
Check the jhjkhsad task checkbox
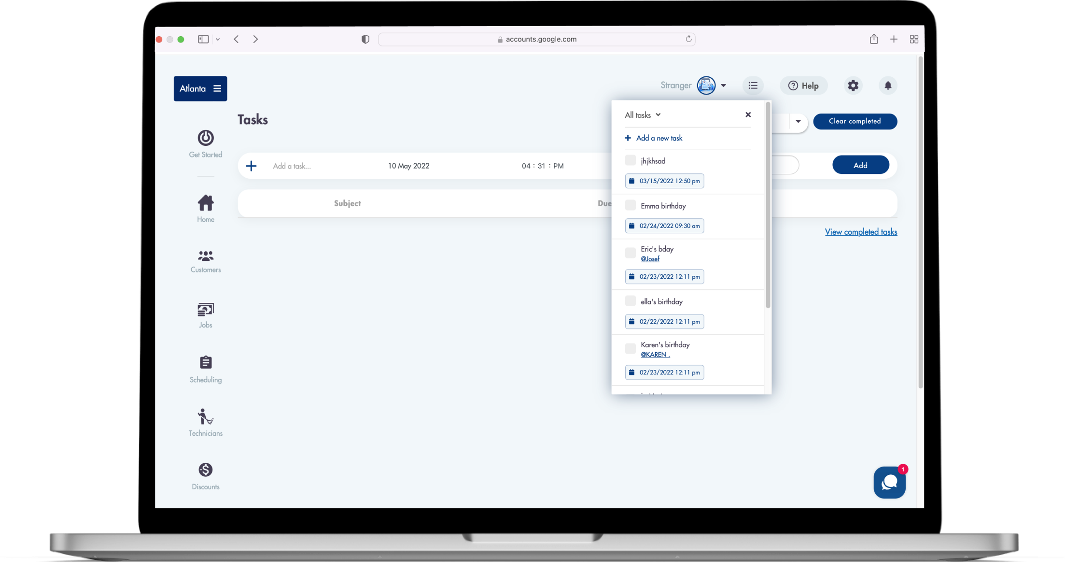[630, 160]
